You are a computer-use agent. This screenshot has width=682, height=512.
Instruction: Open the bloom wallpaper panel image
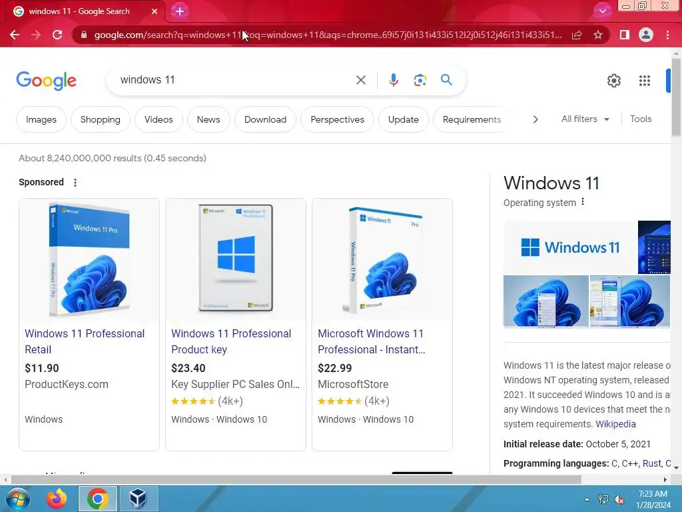pos(546,301)
